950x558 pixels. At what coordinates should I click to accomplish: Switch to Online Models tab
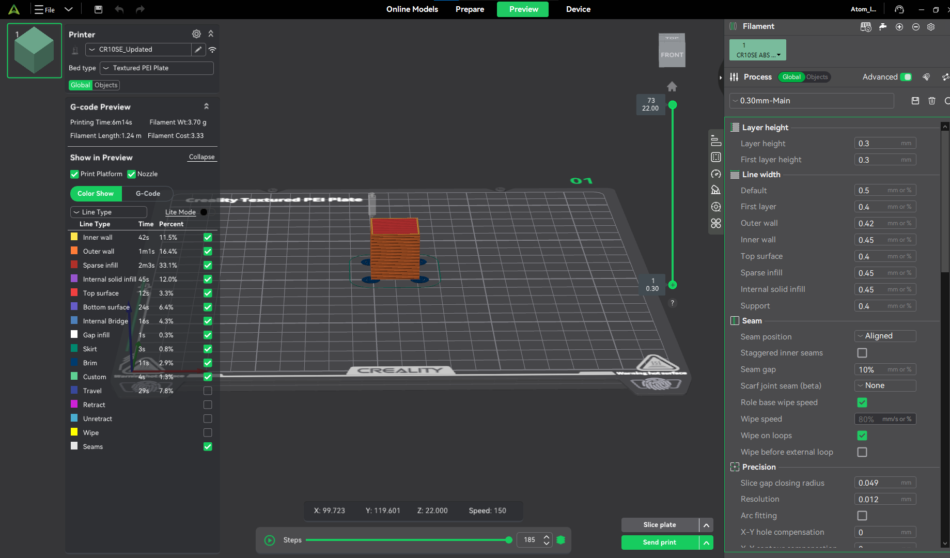click(412, 9)
